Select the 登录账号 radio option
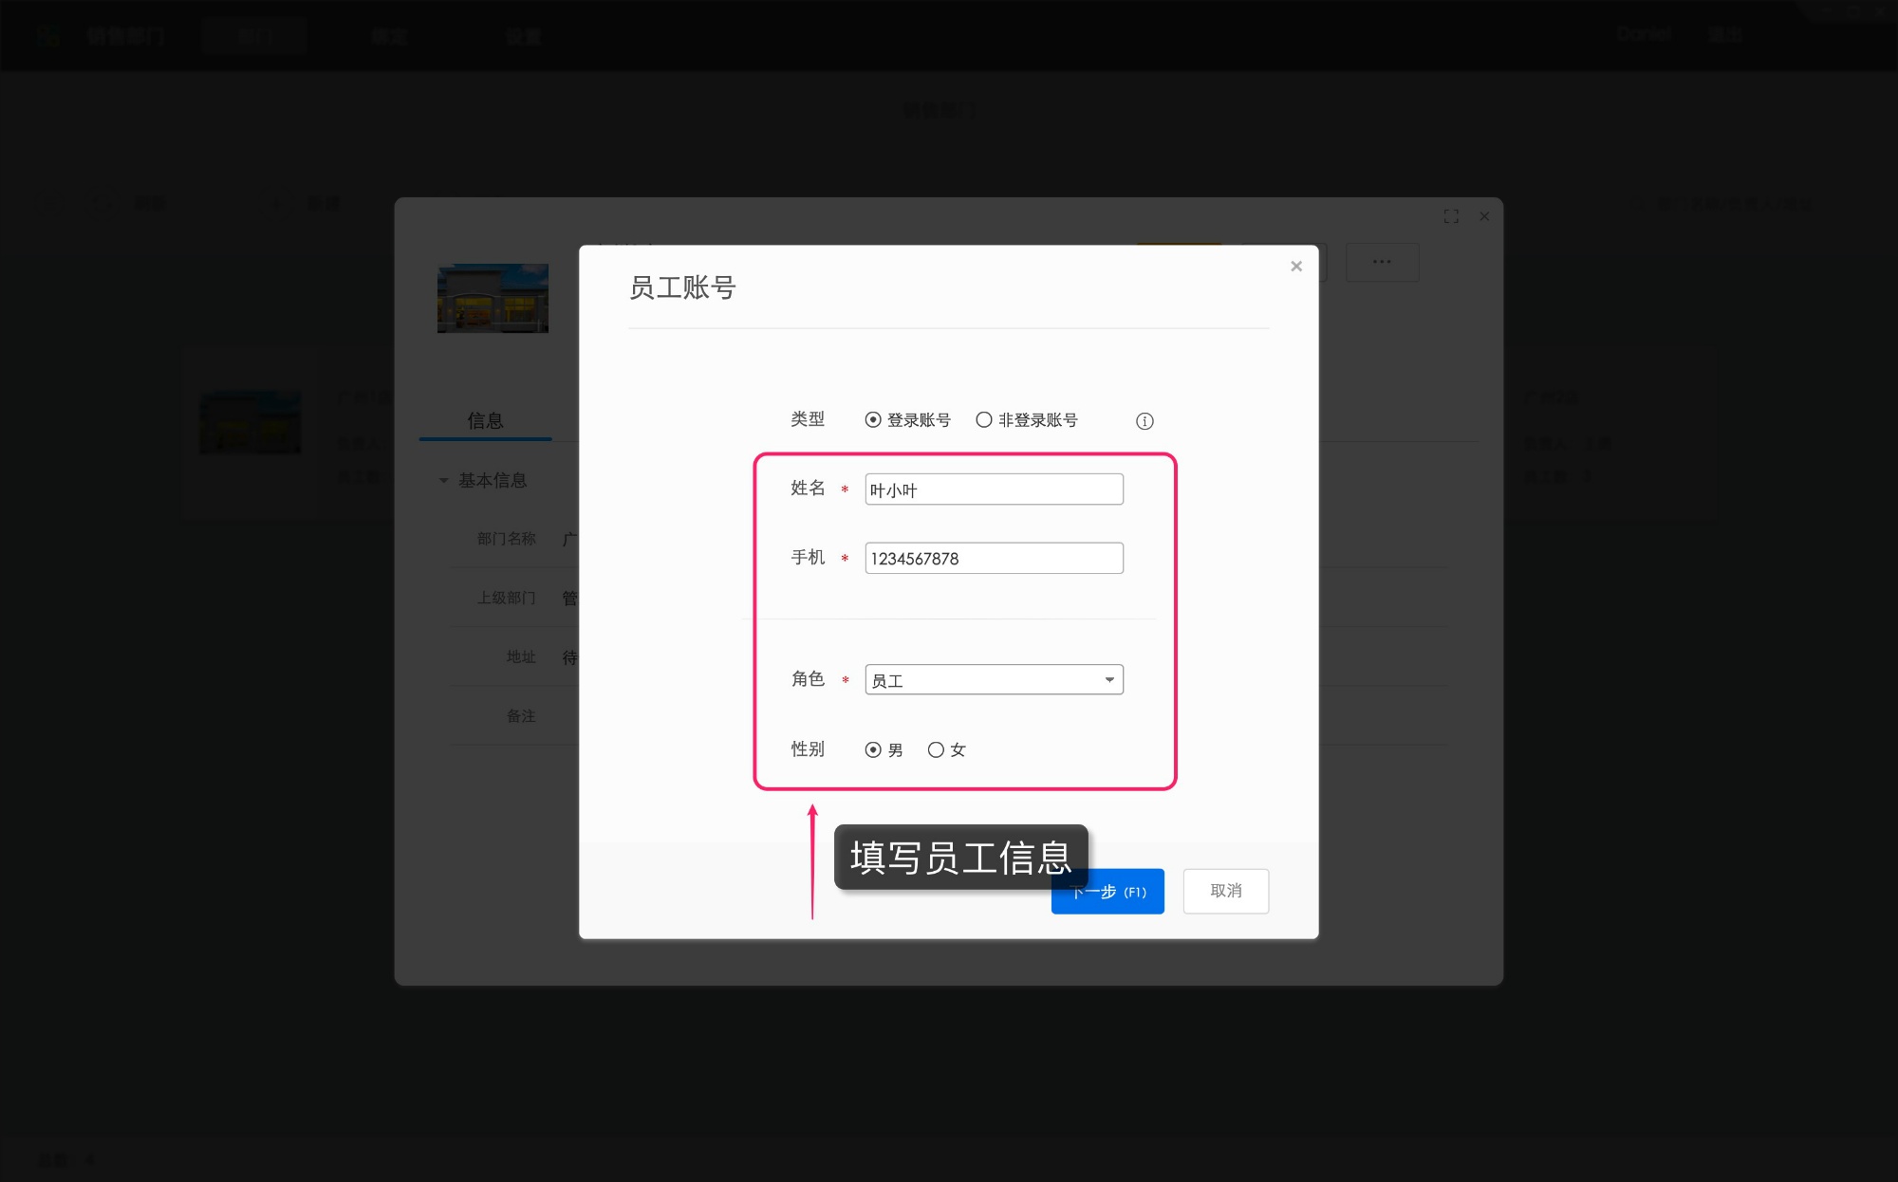This screenshot has height=1182, width=1898. pyautogui.click(x=872, y=419)
